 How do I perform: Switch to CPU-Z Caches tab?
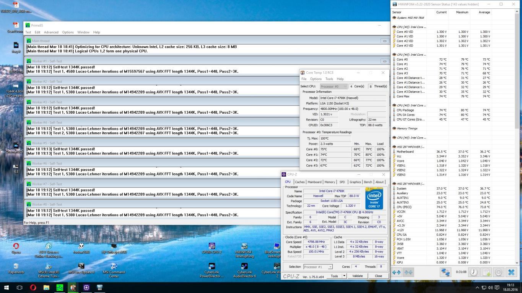pos(300,182)
